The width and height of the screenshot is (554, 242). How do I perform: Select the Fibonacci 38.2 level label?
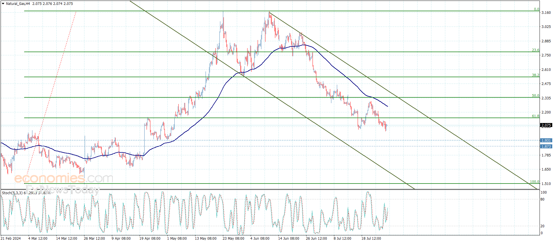coord(535,75)
